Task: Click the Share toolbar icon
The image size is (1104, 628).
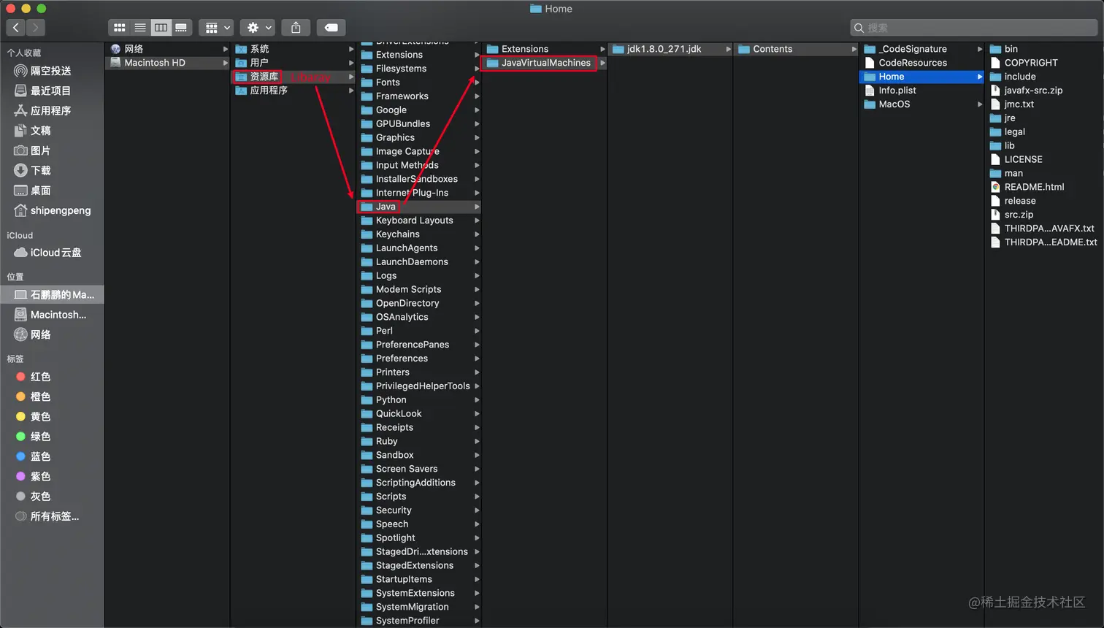Action: tap(296, 28)
